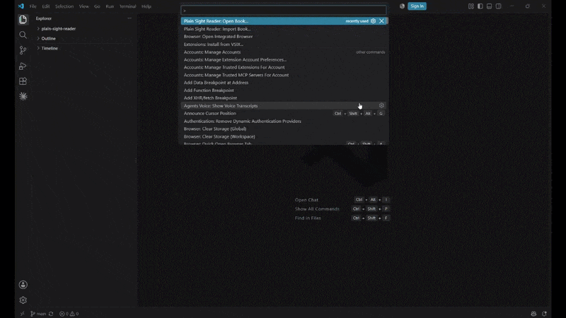Select Remove Dynamic Authentication Providers command
The width and height of the screenshot is (566, 318).
click(x=284, y=121)
